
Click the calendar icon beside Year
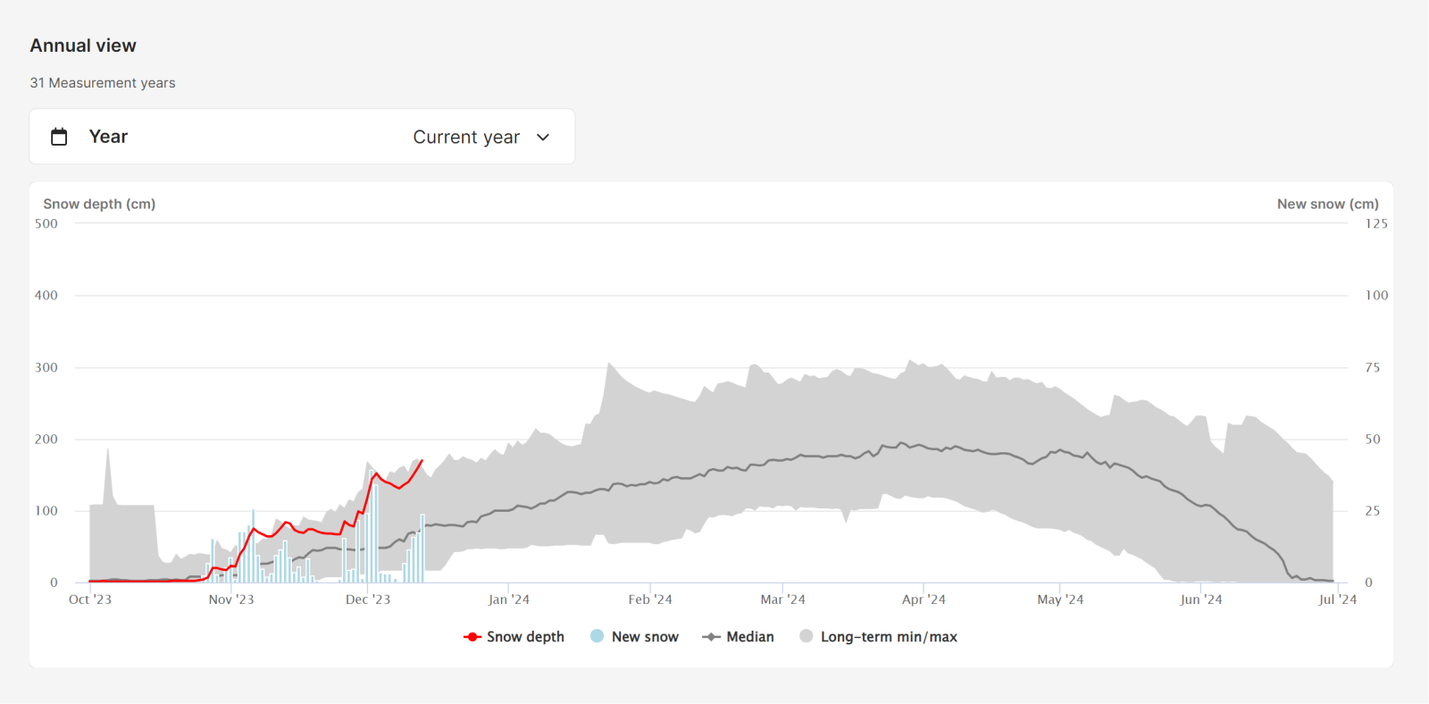(x=59, y=137)
